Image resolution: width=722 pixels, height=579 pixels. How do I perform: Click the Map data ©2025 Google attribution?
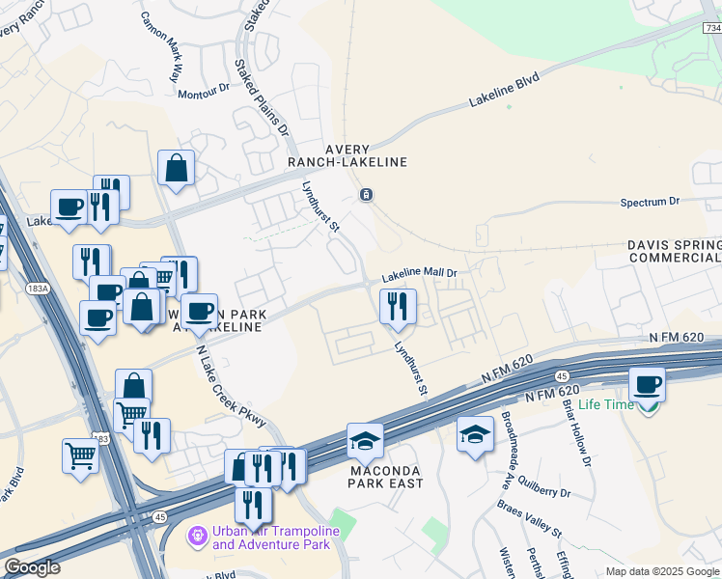[x=662, y=572]
